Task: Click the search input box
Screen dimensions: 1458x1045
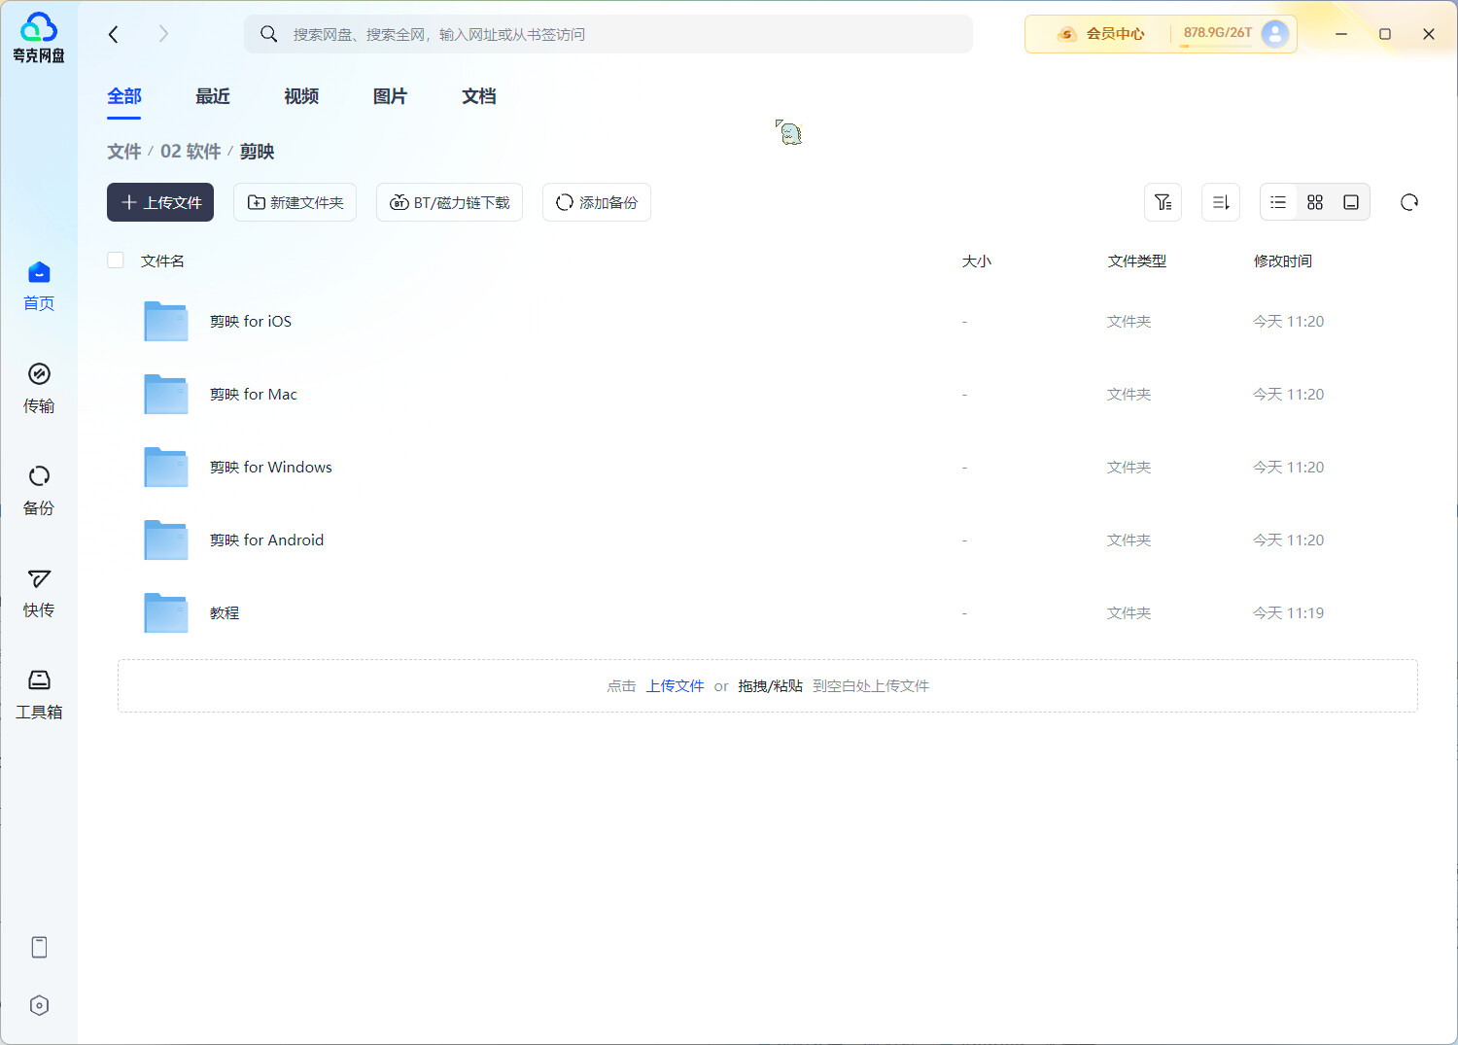Action: pyautogui.click(x=622, y=34)
